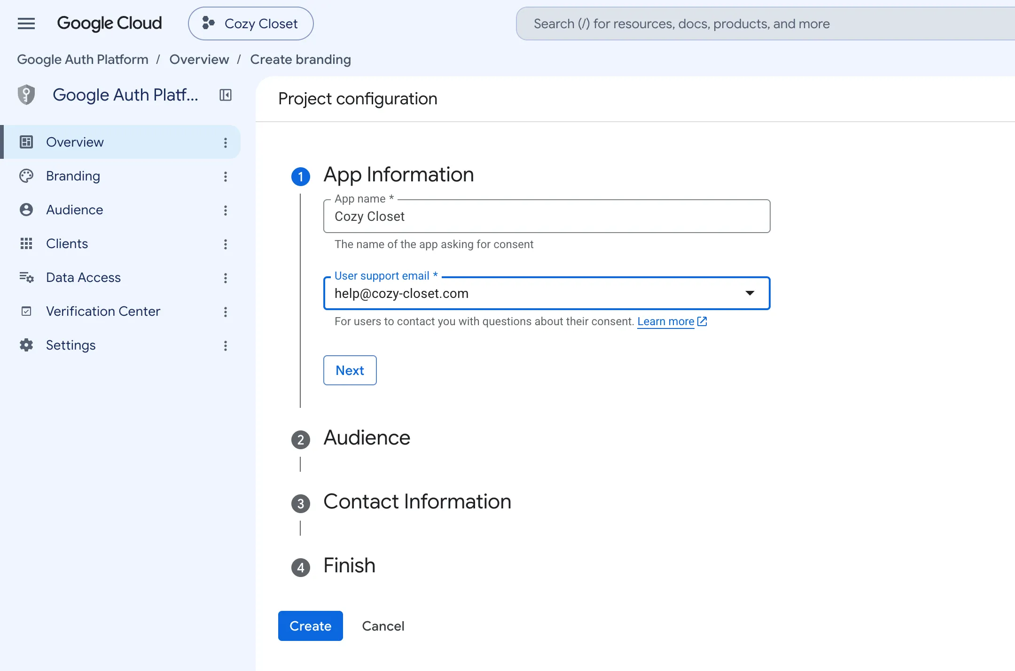
Task: Click the external link icon after Learn more
Action: click(x=703, y=321)
